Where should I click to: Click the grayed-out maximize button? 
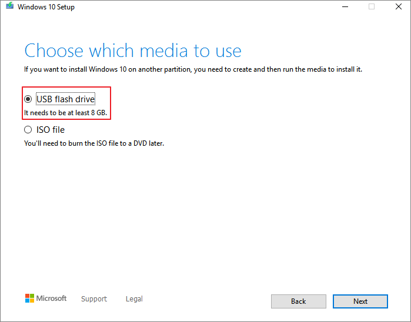(x=372, y=7)
